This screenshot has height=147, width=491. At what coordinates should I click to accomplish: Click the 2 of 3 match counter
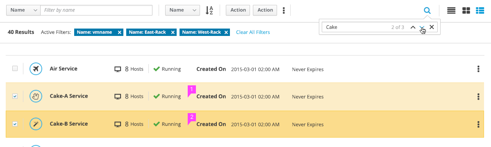(398, 27)
